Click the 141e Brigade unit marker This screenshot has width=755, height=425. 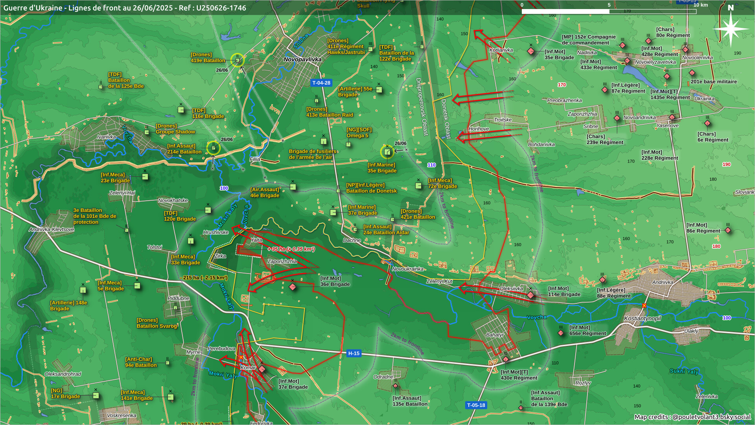(x=170, y=397)
